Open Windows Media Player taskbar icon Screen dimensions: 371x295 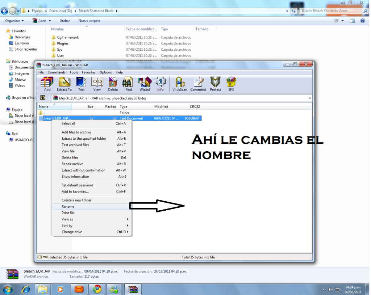click(x=61, y=289)
